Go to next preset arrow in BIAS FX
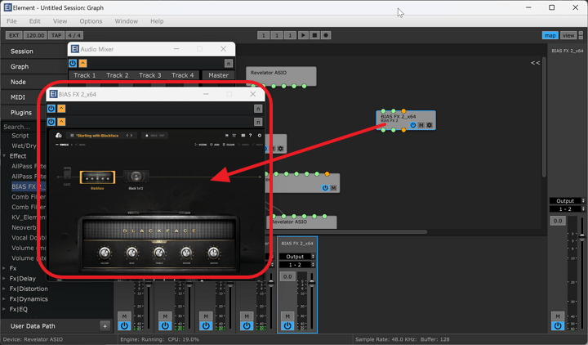The image size is (588, 345). point(131,135)
